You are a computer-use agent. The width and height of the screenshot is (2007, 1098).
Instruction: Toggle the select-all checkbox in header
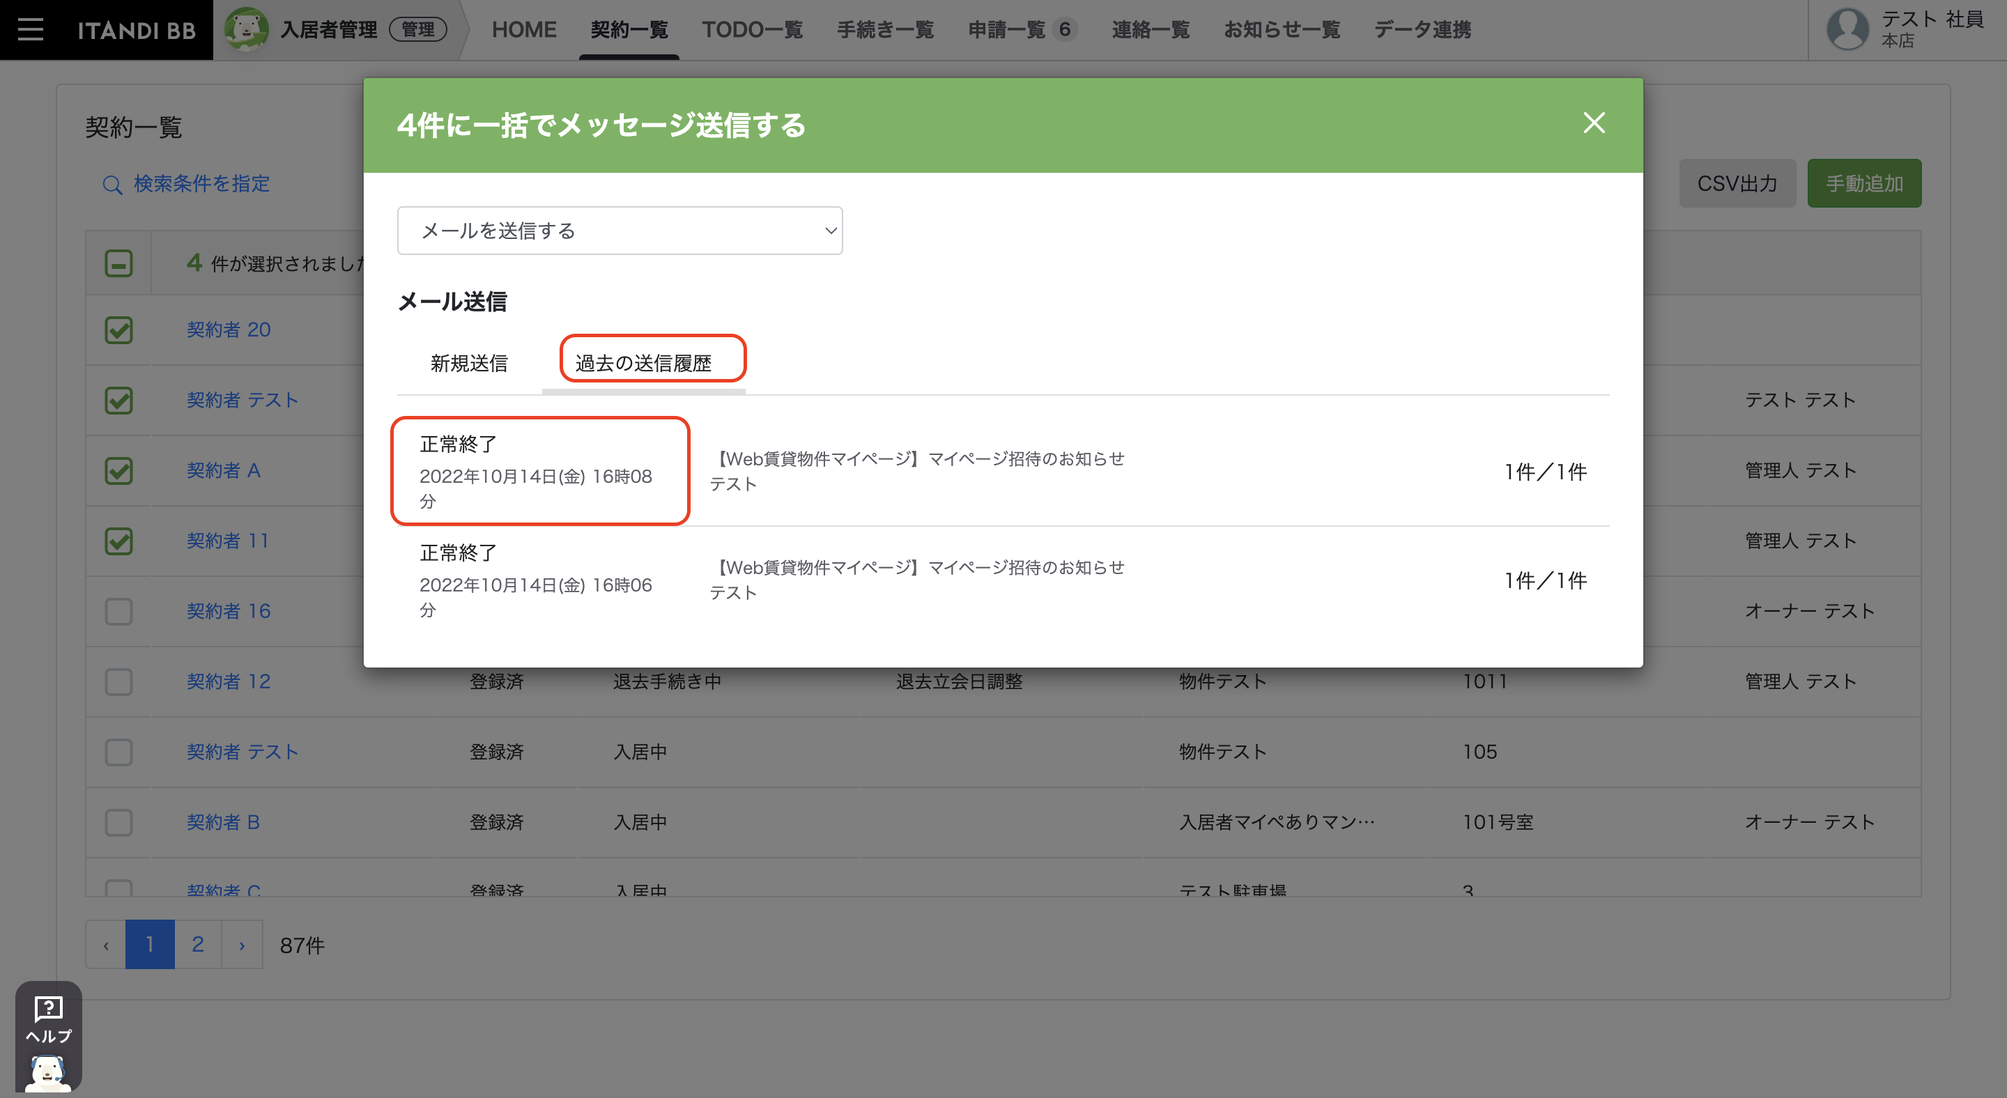click(118, 263)
